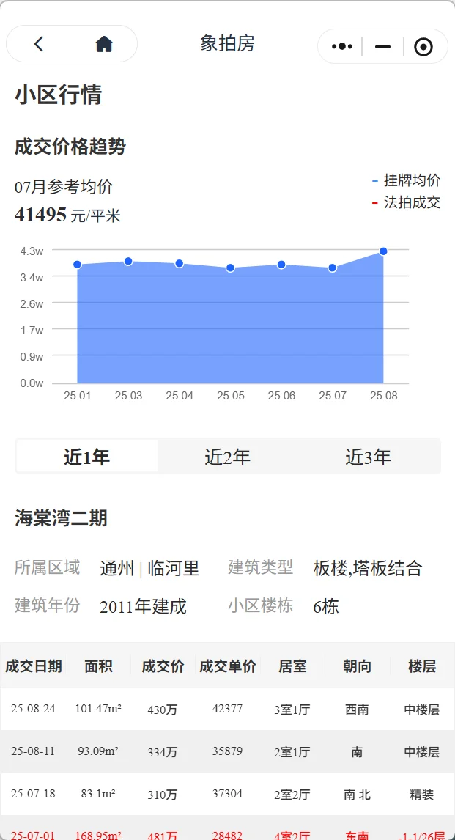Image resolution: width=455 pixels, height=840 pixels.
Task: Click the 41495 reference average price
Action: click(x=41, y=215)
